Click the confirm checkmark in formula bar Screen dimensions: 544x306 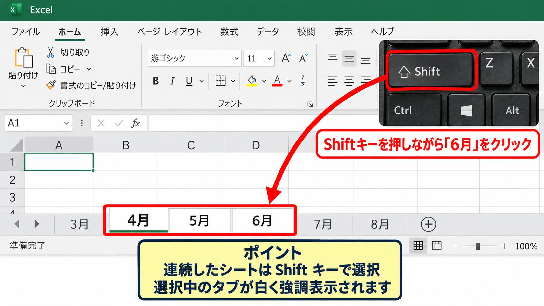pyautogui.click(x=119, y=123)
